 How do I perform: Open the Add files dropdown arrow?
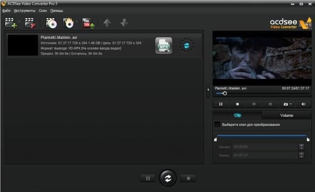19,21
